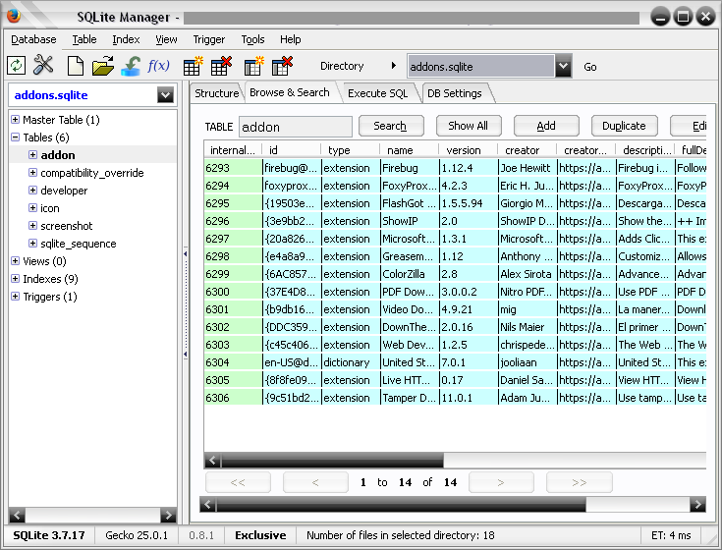Viewport: 722px width, 550px height.
Task: Click the table grid horizontal scrollbar thumb
Action: [332, 460]
